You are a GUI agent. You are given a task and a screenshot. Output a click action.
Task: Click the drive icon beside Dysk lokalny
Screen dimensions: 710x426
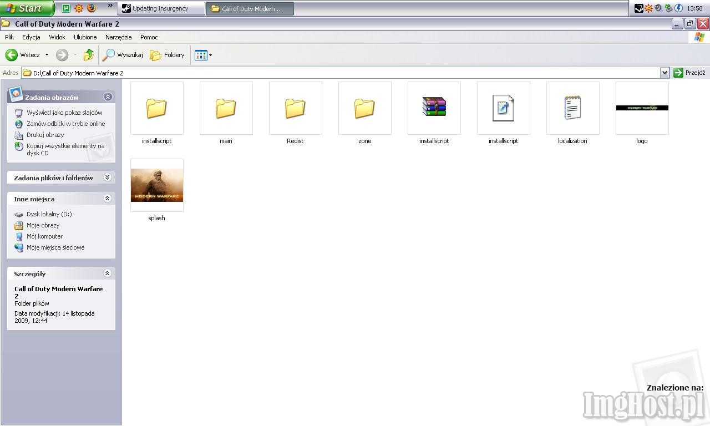click(19, 214)
